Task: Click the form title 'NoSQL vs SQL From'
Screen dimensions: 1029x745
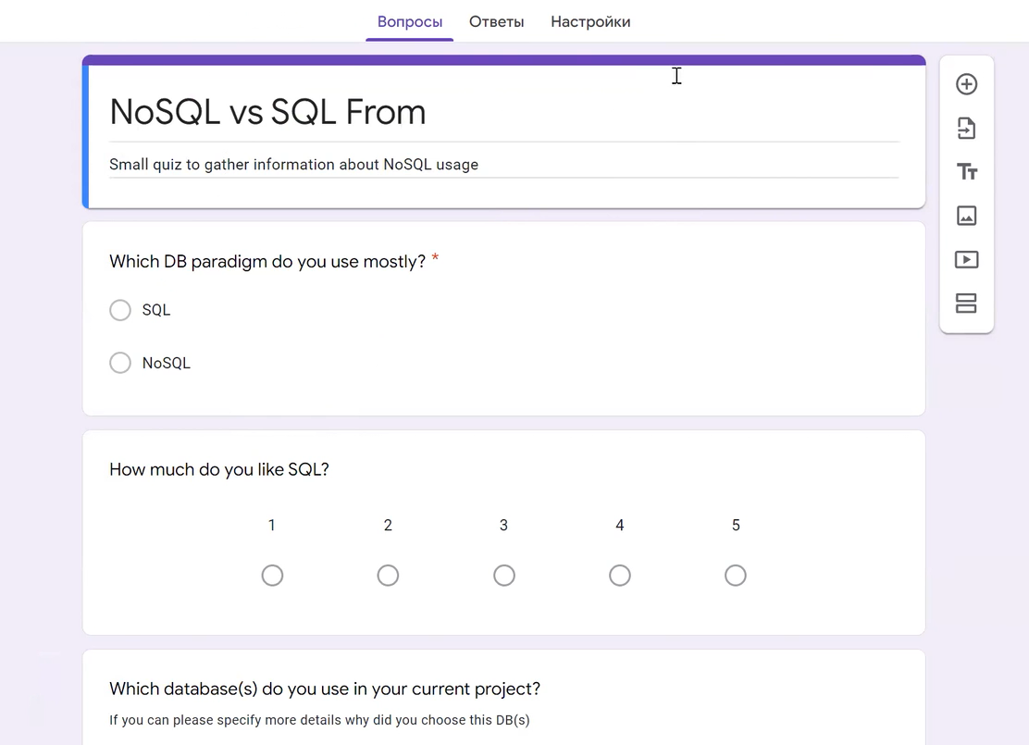Action: tap(267, 113)
